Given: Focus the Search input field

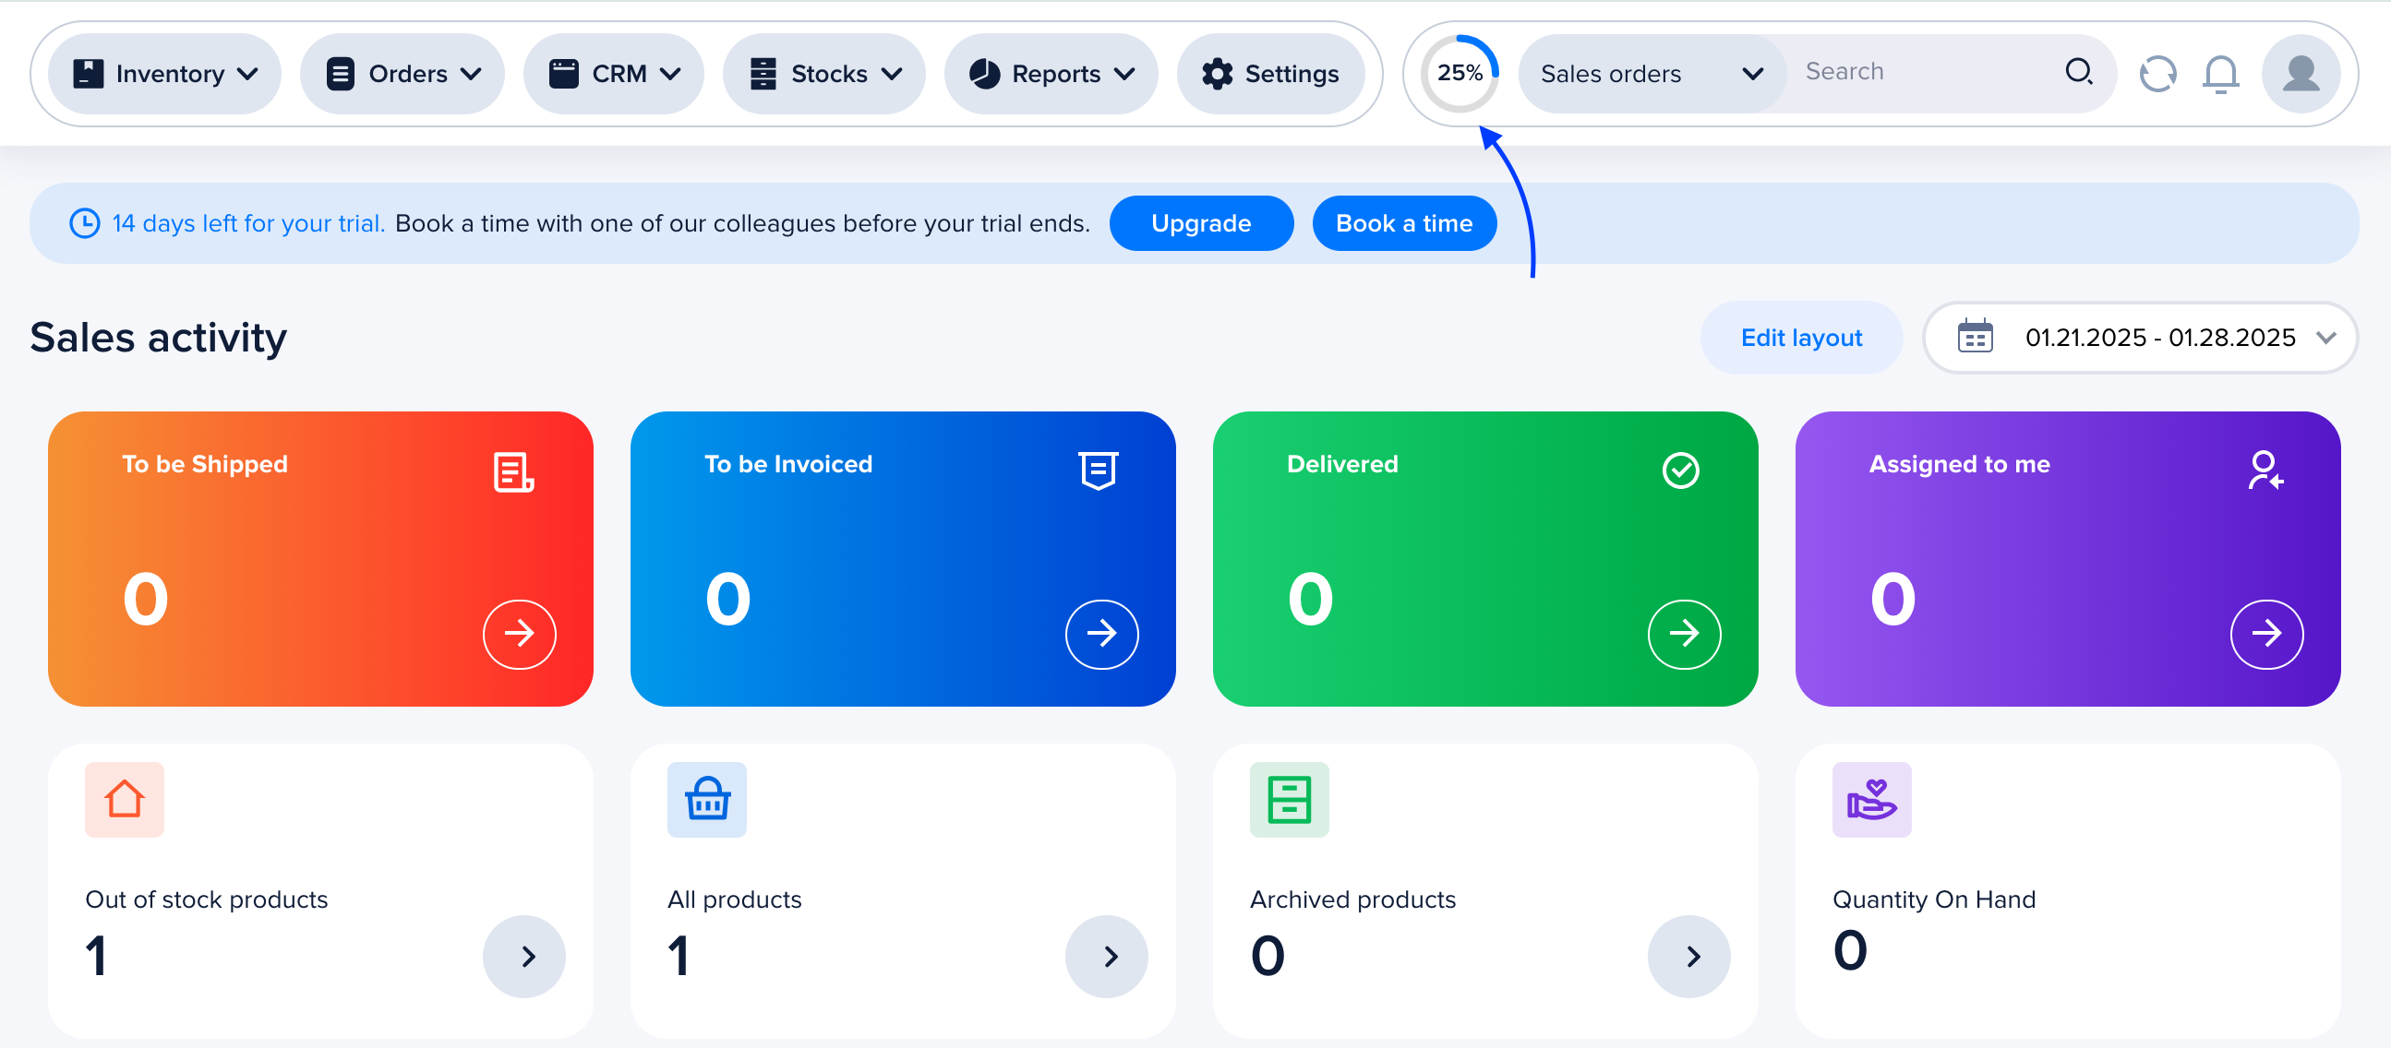Looking at the screenshot, I should pyautogui.click(x=1921, y=71).
